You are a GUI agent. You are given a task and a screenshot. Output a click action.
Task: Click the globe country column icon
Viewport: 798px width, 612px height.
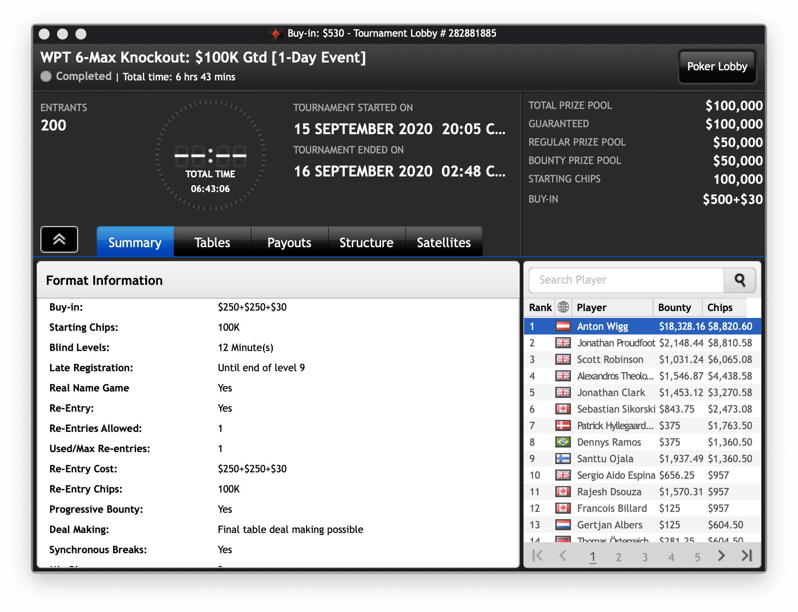point(563,307)
